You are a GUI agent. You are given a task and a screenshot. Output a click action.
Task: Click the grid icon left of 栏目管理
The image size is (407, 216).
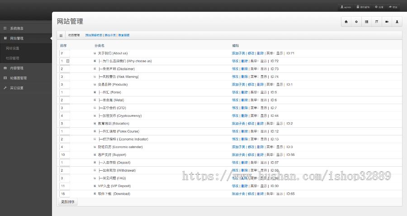pyautogui.click(x=61, y=36)
